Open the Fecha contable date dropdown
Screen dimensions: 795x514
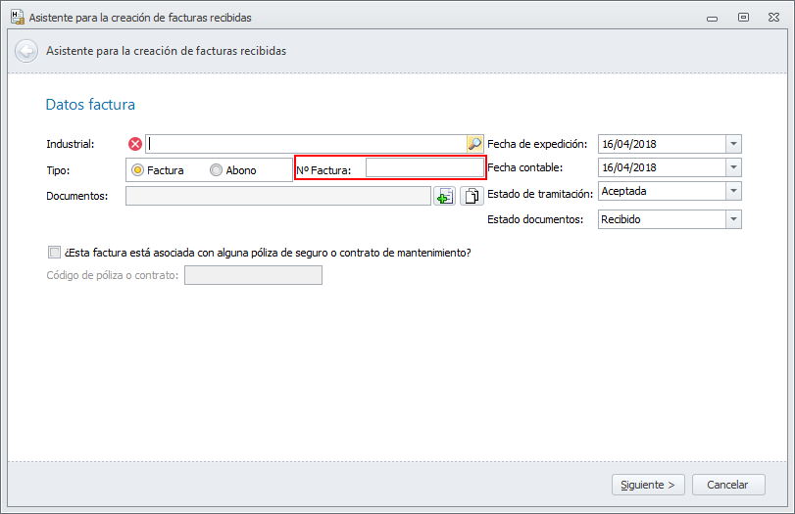click(733, 167)
